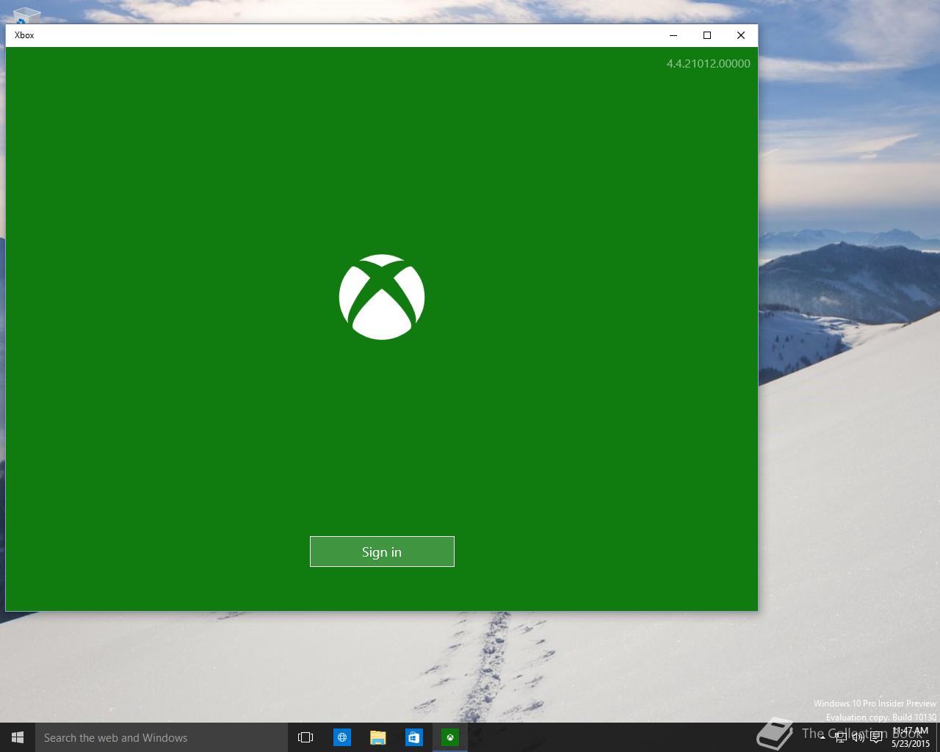The image size is (940, 752).
Task: Minimize the Xbox window
Action: pos(673,35)
